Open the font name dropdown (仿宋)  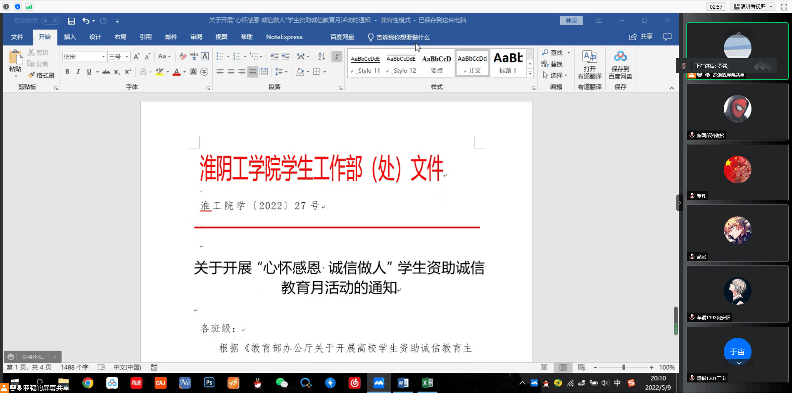pos(103,57)
